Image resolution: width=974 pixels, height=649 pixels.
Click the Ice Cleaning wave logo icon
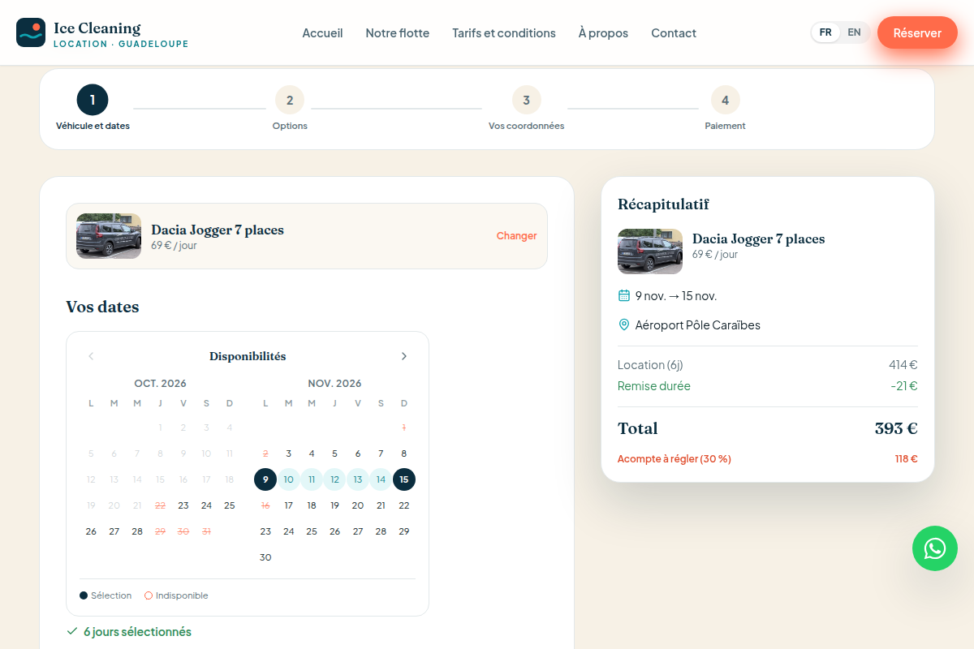pyautogui.click(x=31, y=32)
